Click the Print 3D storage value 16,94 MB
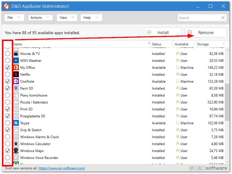Screen dimensions: 232x174 pos(216,109)
